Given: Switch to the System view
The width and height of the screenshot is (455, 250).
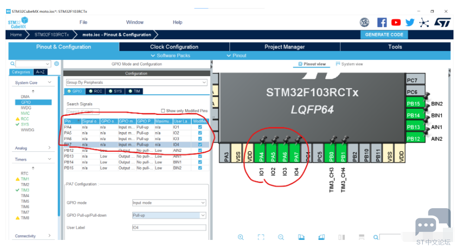Looking at the screenshot, I should pyautogui.click(x=349, y=64).
